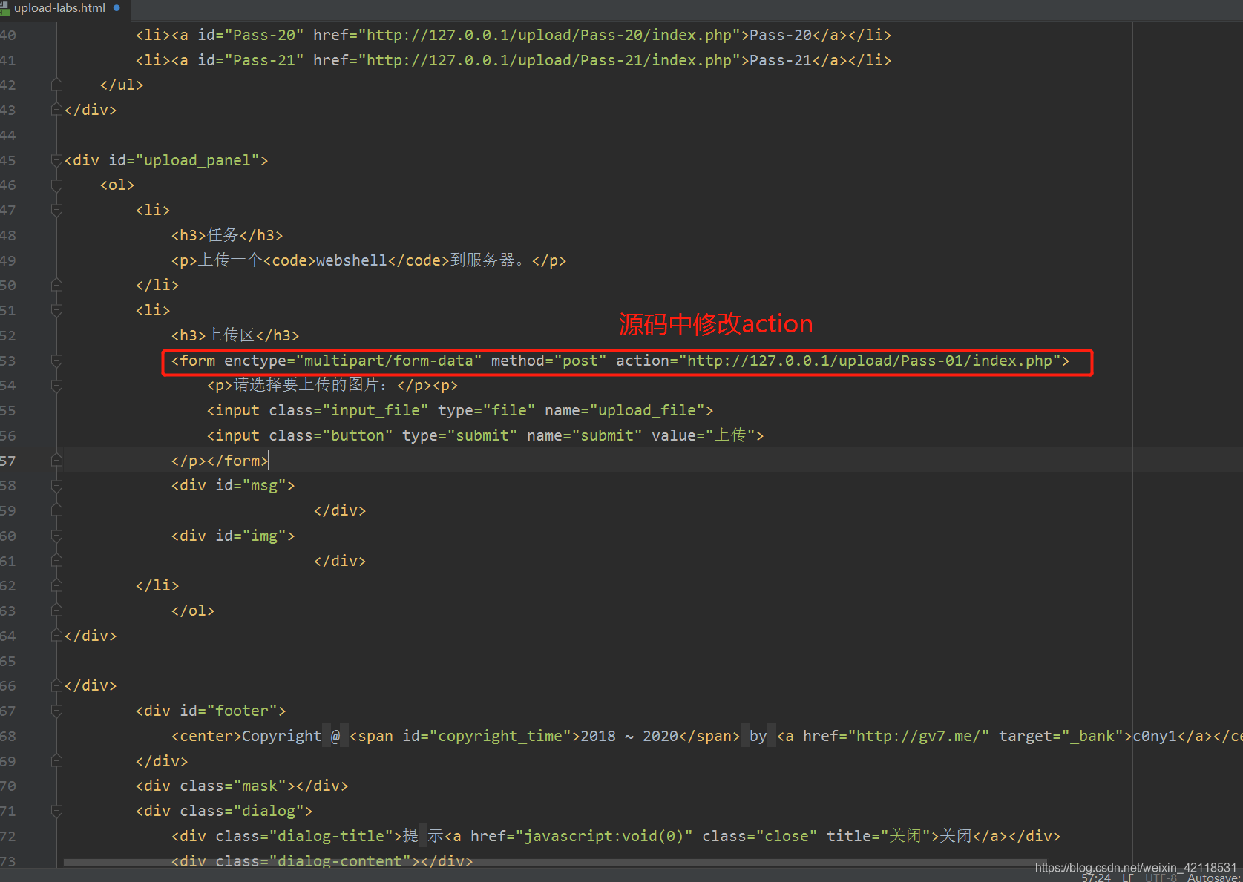Fold the div id="footer" block
This screenshot has width=1243, height=882.
(56, 711)
